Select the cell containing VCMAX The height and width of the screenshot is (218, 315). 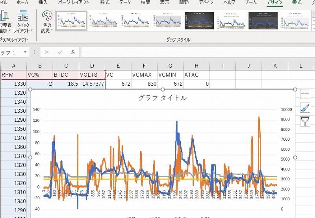144,74
